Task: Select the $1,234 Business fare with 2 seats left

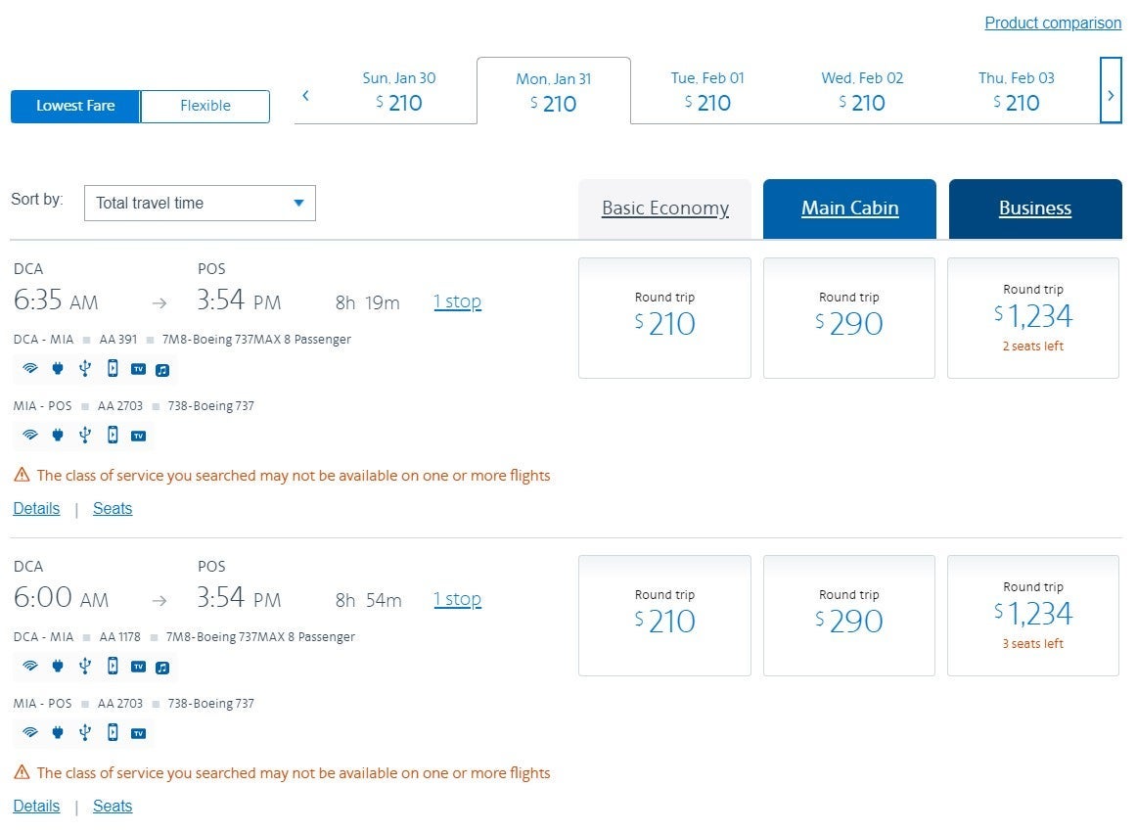Action: [1033, 317]
